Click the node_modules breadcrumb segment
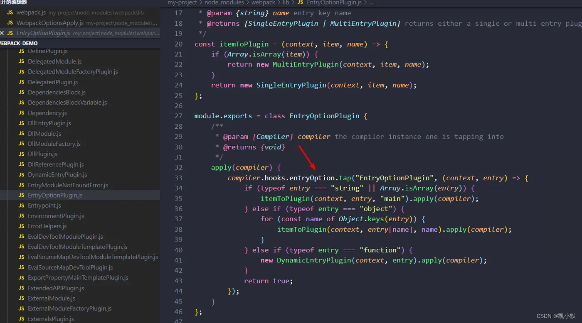Image resolution: width=582 pixels, height=323 pixels. pos(224,2)
